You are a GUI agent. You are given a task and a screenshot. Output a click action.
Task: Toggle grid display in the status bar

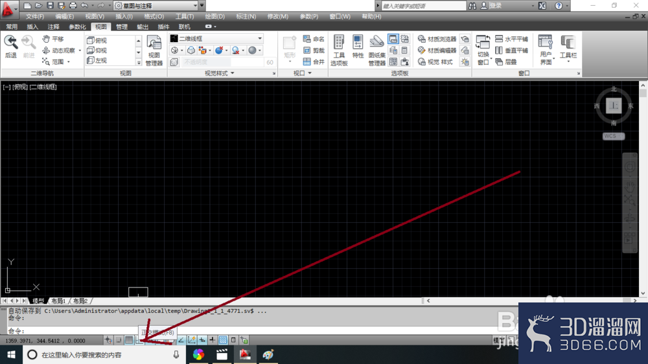(x=129, y=340)
